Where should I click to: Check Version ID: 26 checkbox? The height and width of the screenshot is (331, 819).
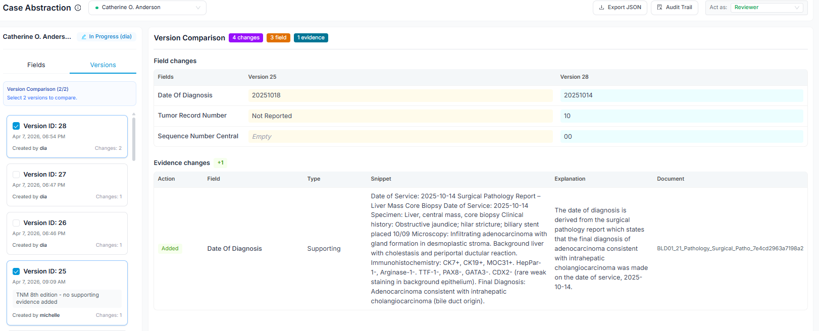coord(16,223)
